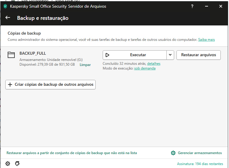
Task: Open support via the headset icon
Action: pyautogui.click(x=17, y=164)
